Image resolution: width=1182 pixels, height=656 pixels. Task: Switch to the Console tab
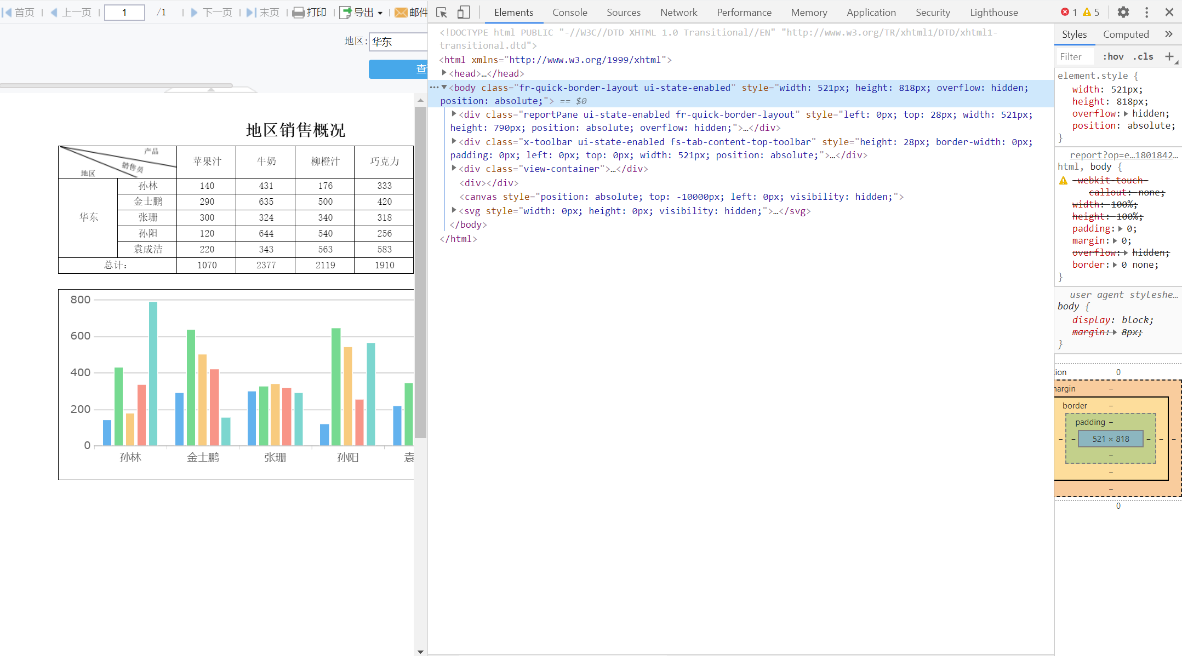570,12
